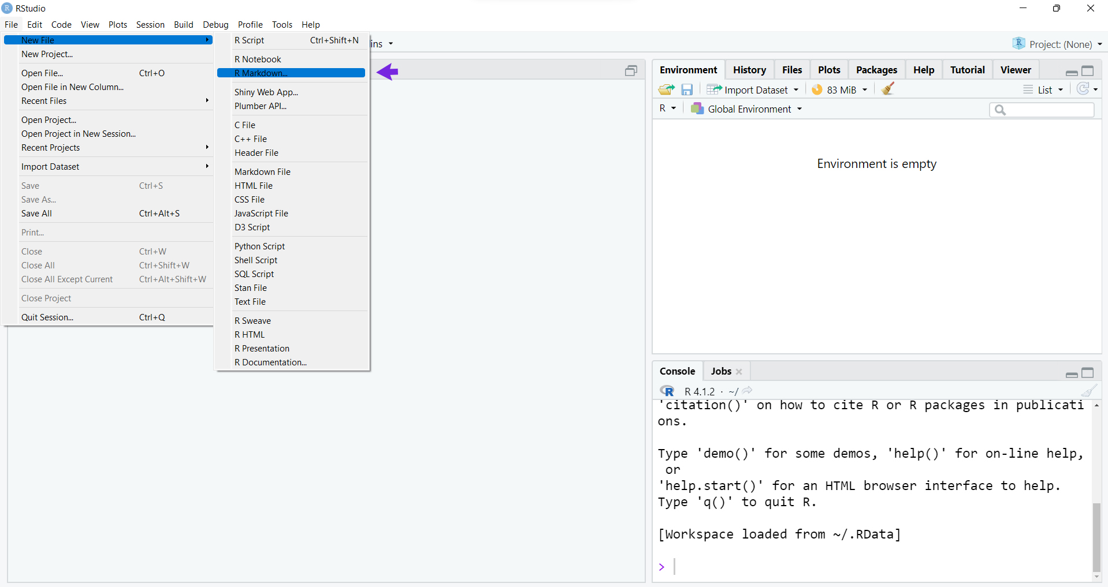Click the view working directory arrow icon
Viewport: 1108px width, 587px height.
coord(748,391)
